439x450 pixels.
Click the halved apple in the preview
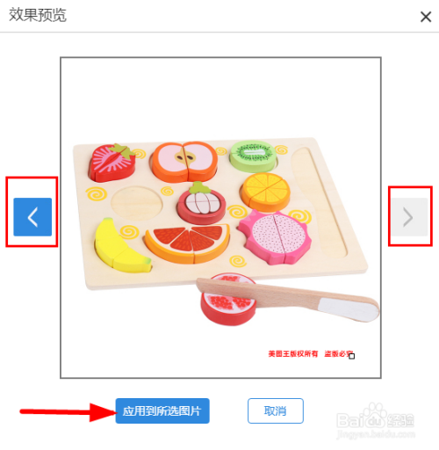pyautogui.click(x=184, y=161)
